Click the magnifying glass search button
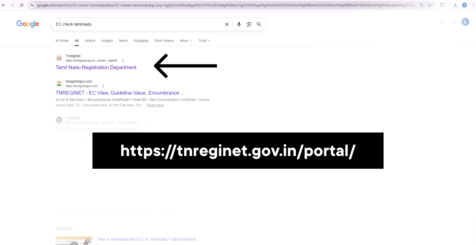The height and width of the screenshot is (245, 476). click(259, 24)
